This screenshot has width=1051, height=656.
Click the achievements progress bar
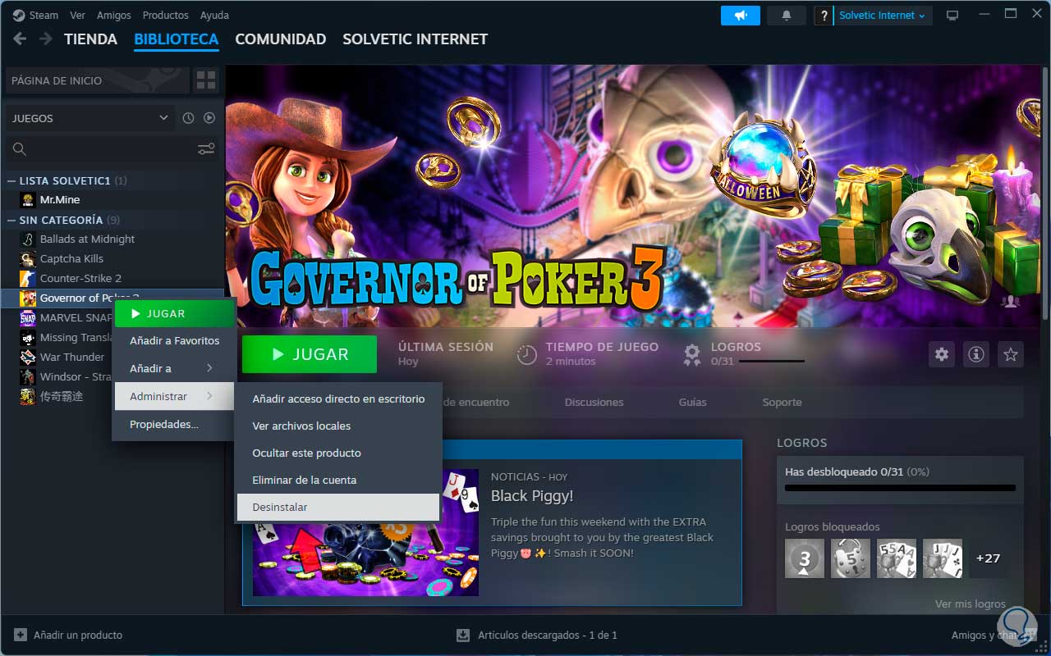pyautogui.click(x=900, y=488)
